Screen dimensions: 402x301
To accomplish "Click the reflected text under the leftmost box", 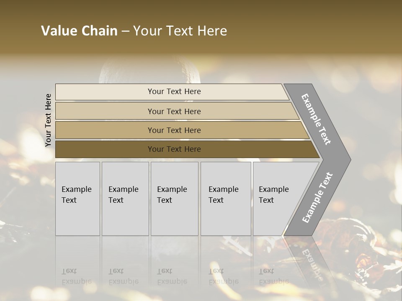I will click(x=76, y=276).
